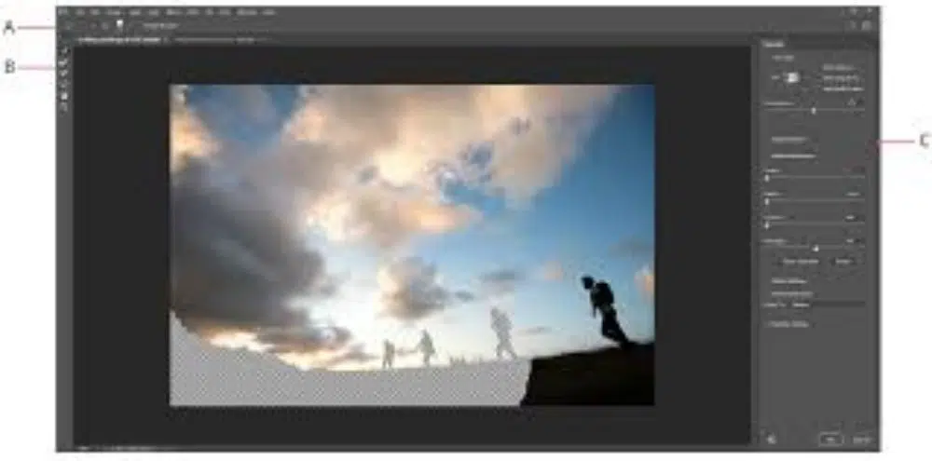The height and width of the screenshot is (461, 932).
Task: Click the Invert button
Action: (x=843, y=264)
